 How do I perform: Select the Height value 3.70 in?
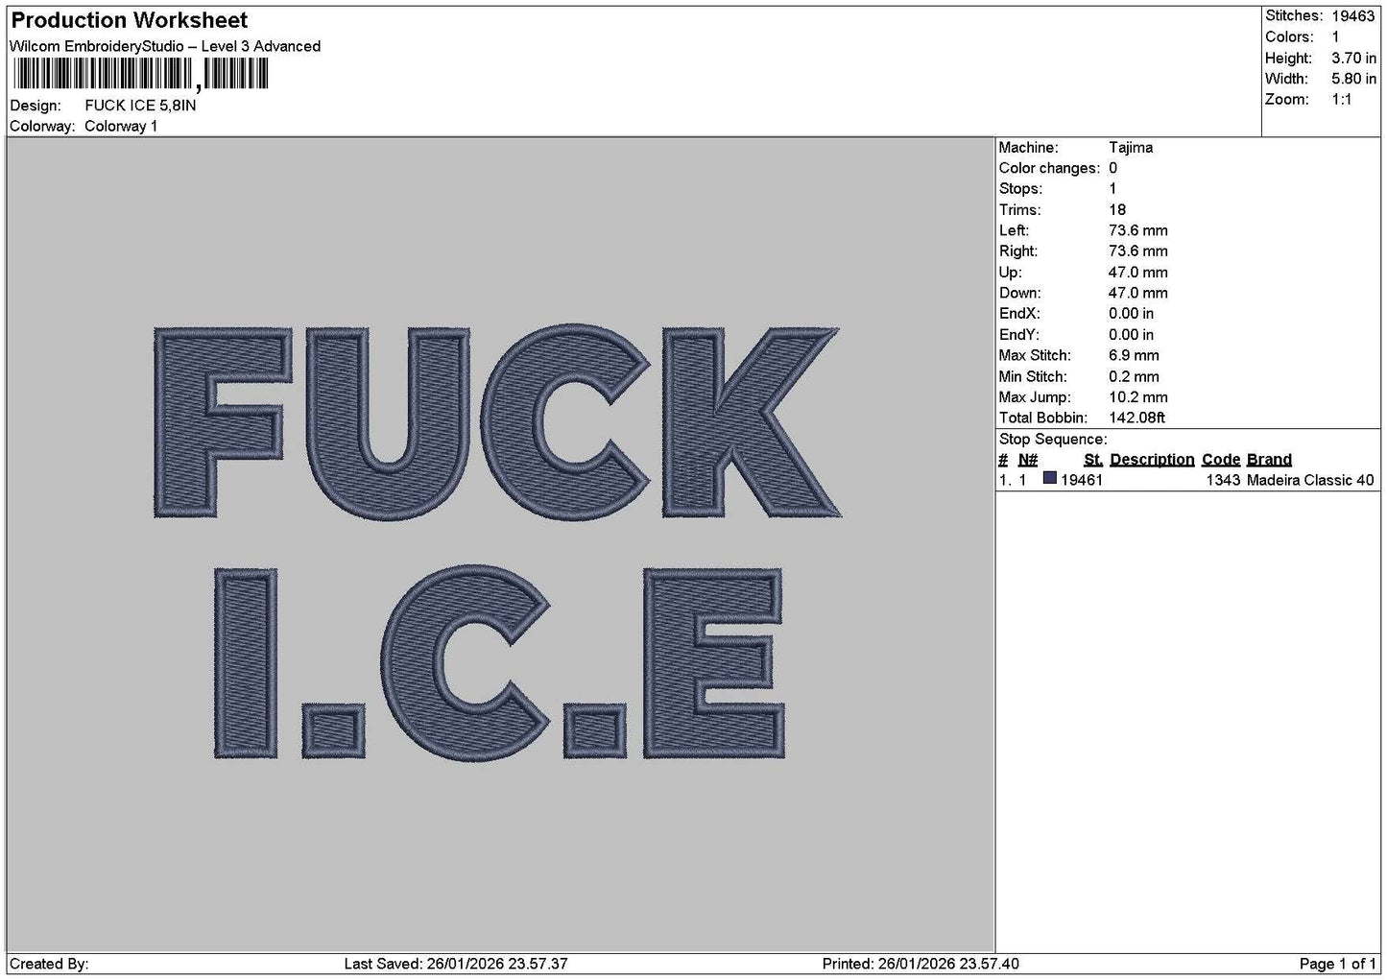pyautogui.click(x=1353, y=59)
